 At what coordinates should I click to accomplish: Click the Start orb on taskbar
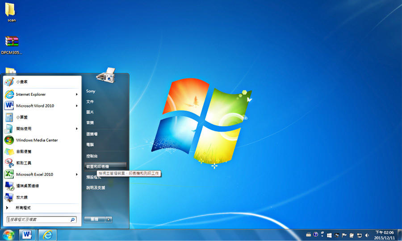[8, 235]
